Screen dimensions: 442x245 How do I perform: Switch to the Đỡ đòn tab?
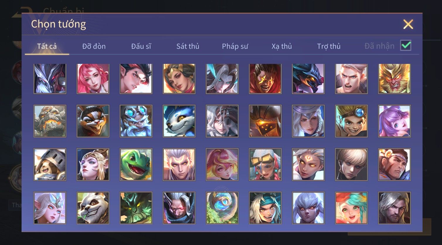94,46
